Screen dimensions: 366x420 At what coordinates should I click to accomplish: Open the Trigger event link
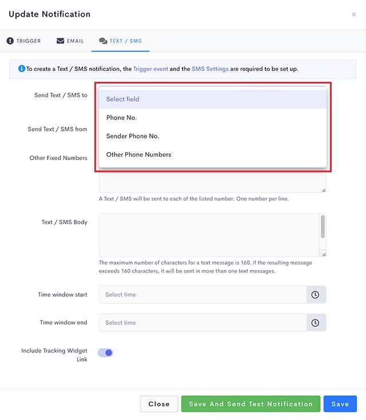tap(150, 69)
